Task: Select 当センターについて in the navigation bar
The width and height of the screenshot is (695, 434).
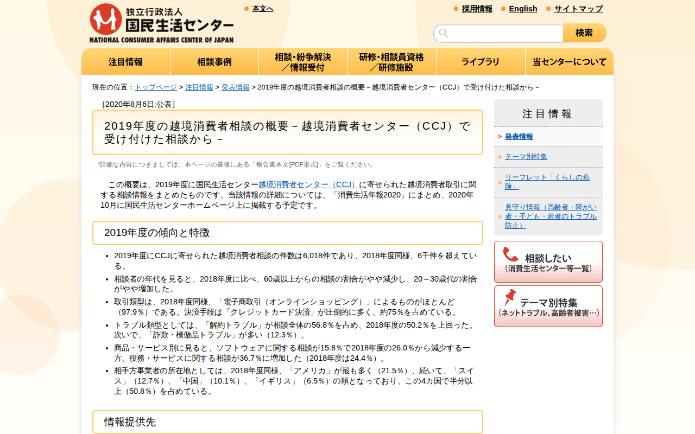Action: 569,61
